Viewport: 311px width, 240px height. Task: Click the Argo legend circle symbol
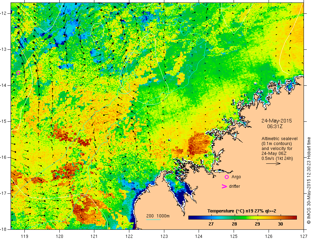pos(227,177)
